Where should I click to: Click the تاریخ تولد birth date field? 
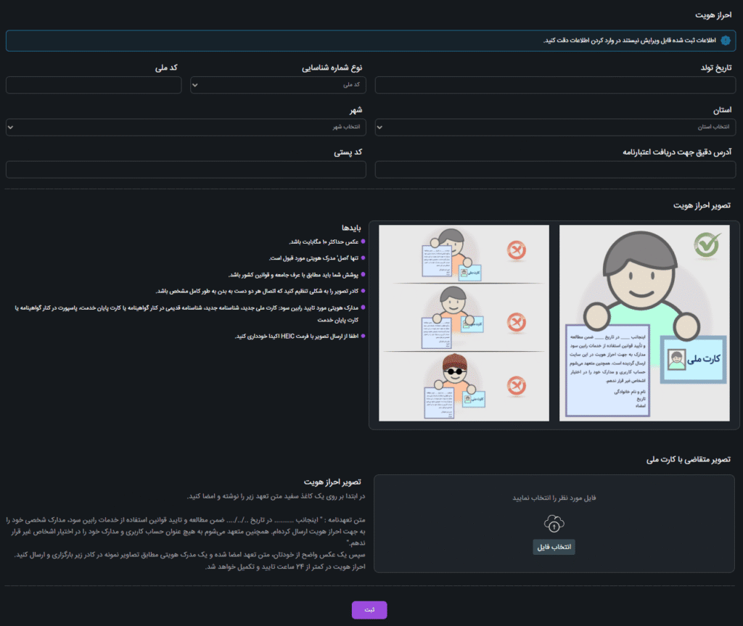(555, 86)
